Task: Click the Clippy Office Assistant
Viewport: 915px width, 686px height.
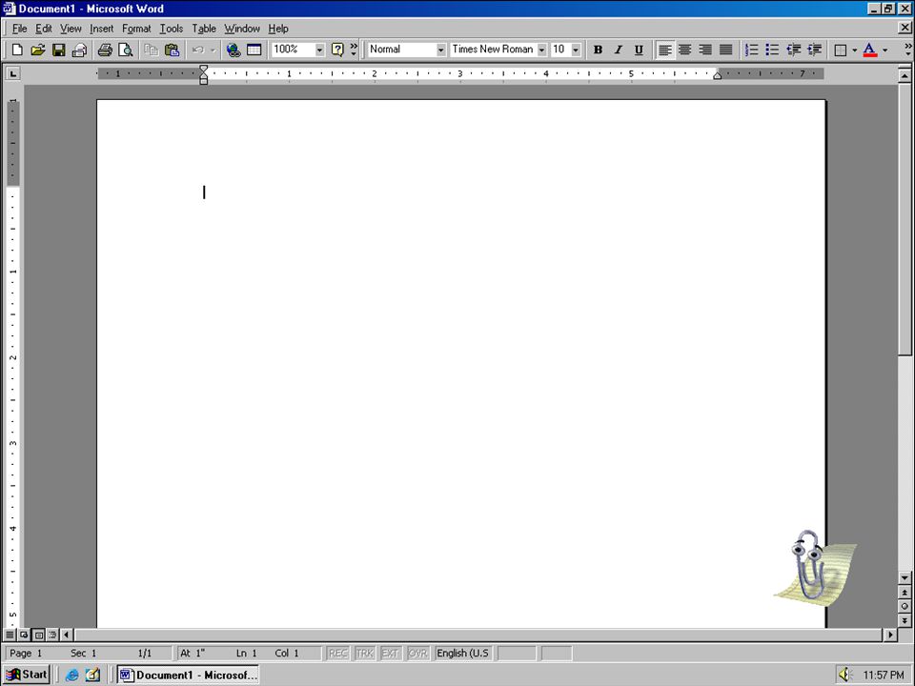Action: (815, 567)
